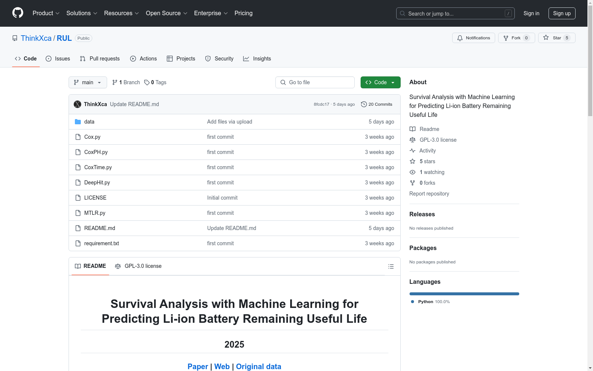Click the magnifier icon in the search bar

pyautogui.click(x=402, y=13)
